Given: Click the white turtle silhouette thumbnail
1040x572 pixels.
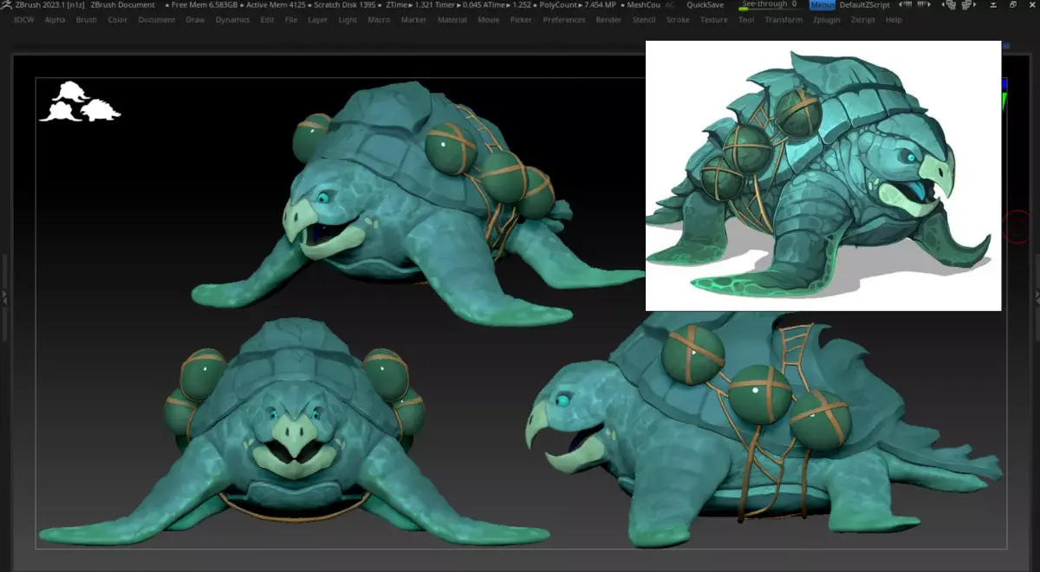Looking at the screenshot, I should pos(79,102).
